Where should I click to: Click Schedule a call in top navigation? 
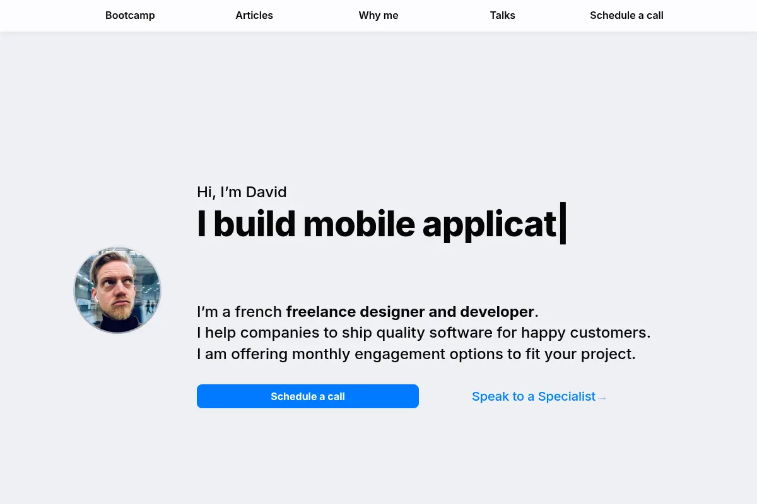pyautogui.click(x=626, y=16)
